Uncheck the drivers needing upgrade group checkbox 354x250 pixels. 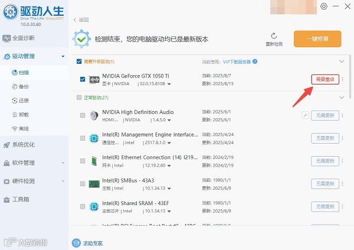click(79, 61)
